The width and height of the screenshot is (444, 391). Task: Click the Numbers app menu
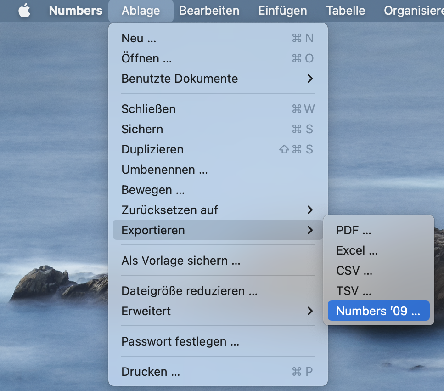[75, 11]
